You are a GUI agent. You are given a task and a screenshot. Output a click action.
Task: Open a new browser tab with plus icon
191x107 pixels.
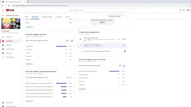click(x=28, y=2)
